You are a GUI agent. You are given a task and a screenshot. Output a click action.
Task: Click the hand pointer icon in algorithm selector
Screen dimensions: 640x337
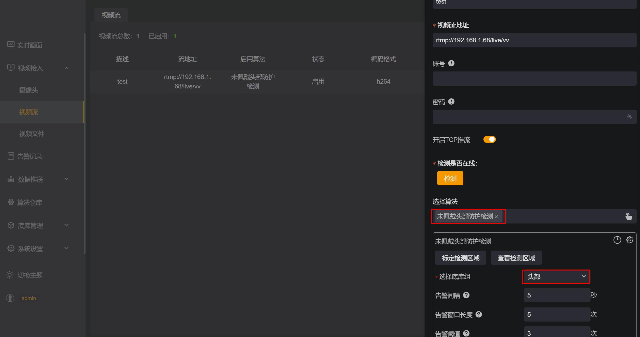628,216
